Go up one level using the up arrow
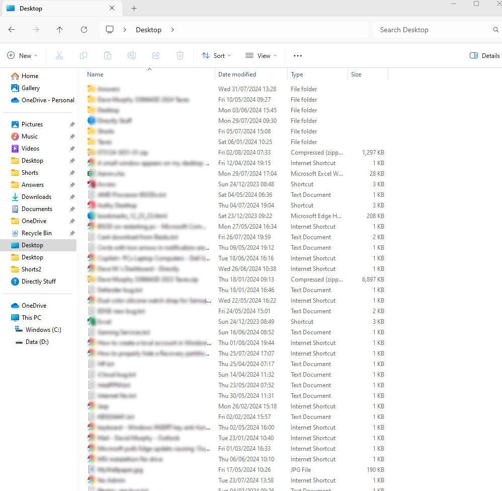The height and width of the screenshot is (491, 502). 60,30
